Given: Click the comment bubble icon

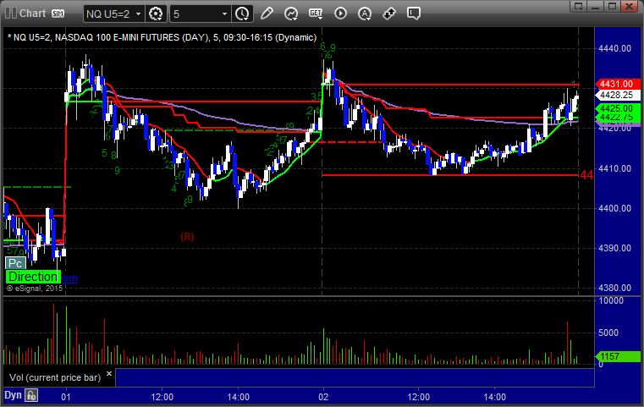Looking at the screenshot, I should 414,14.
